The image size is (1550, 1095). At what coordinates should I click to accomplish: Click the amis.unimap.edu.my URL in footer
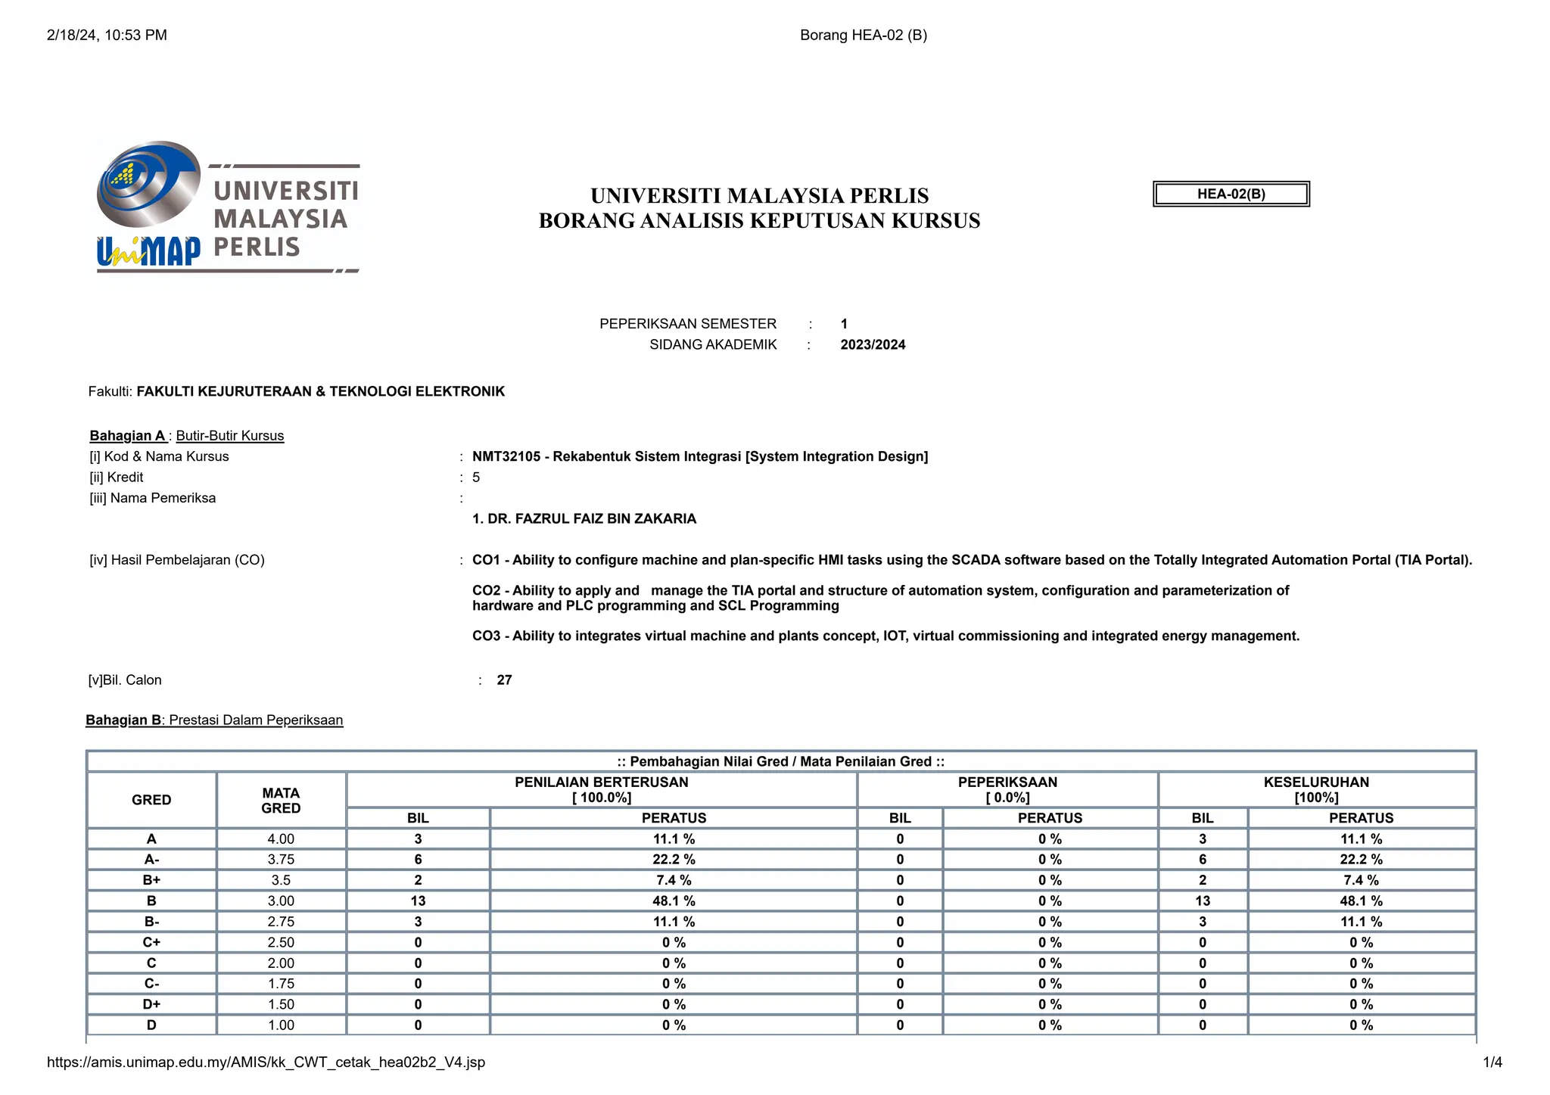tap(266, 1062)
